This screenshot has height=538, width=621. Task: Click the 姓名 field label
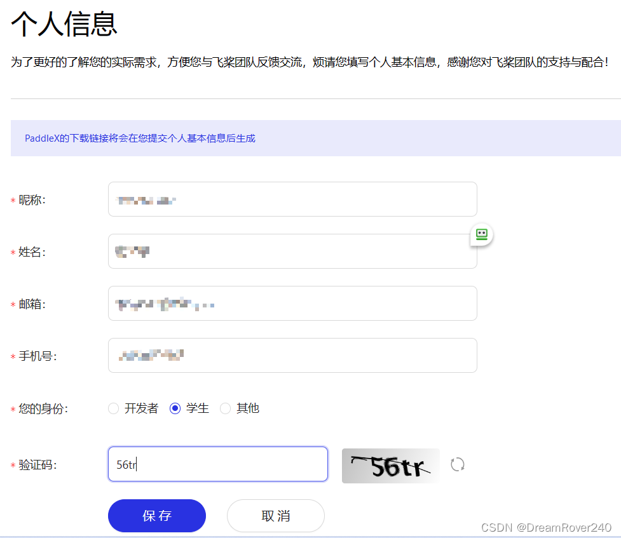(x=32, y=252)
